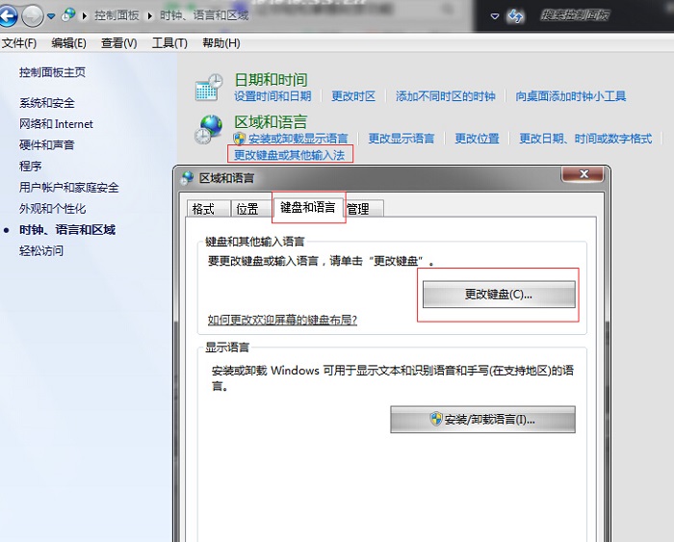The image size is (674, 542).
Task: Open the 区域和语言 heading
Action: (x=271, y=122)
